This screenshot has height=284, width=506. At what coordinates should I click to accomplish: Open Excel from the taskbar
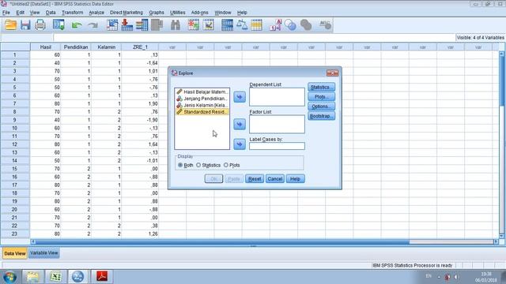coord(55,277)
